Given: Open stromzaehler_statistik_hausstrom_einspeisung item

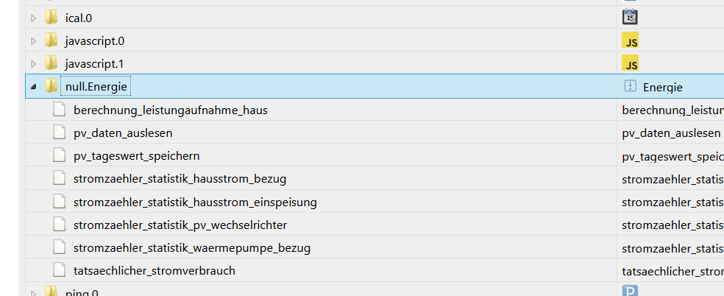Looking at the screenshot, I should [x=195, y=202].
